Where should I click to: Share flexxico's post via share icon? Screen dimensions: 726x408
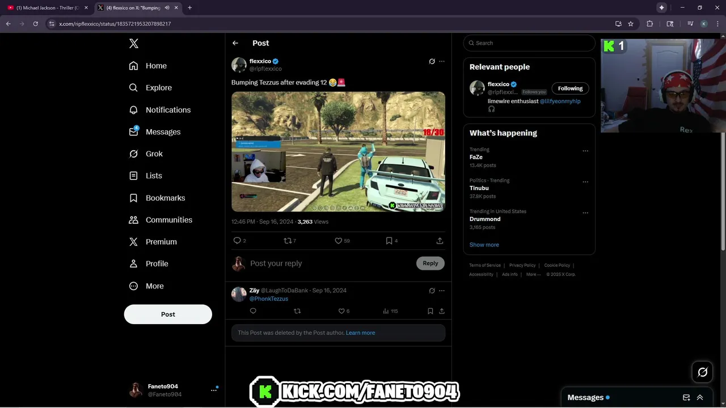[x=440, y=241]
